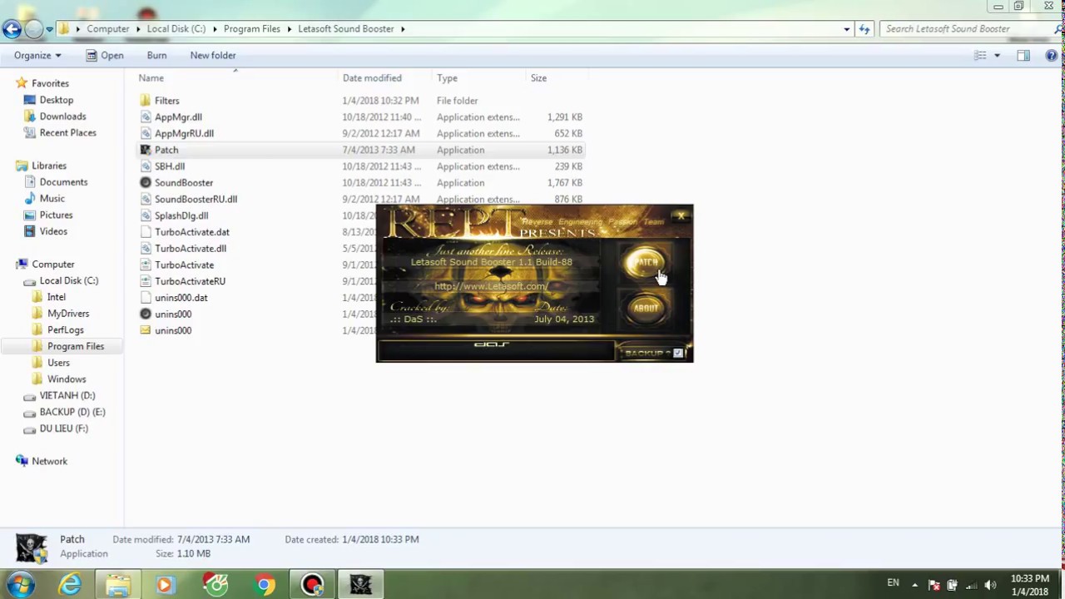Show the preview pane
The height and width of the screenshot is (599, 1065).
tap(1023, 56)
